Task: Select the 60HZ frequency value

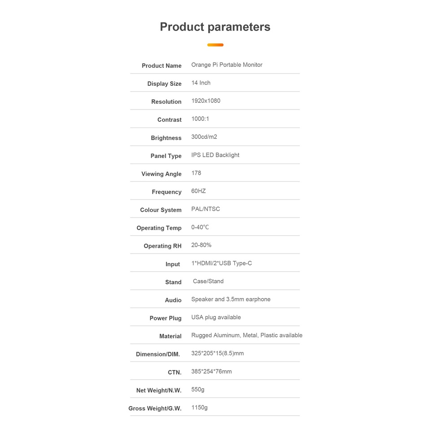Action: [198, 191]
